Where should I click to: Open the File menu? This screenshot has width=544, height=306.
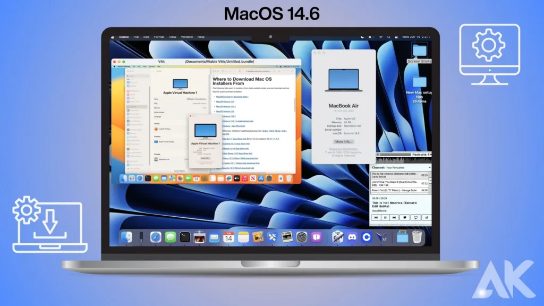[x=136, y=37]
